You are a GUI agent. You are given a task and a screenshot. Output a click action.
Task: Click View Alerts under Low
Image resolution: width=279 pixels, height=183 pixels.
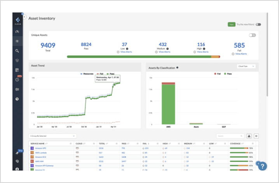(x=126, y=52)
